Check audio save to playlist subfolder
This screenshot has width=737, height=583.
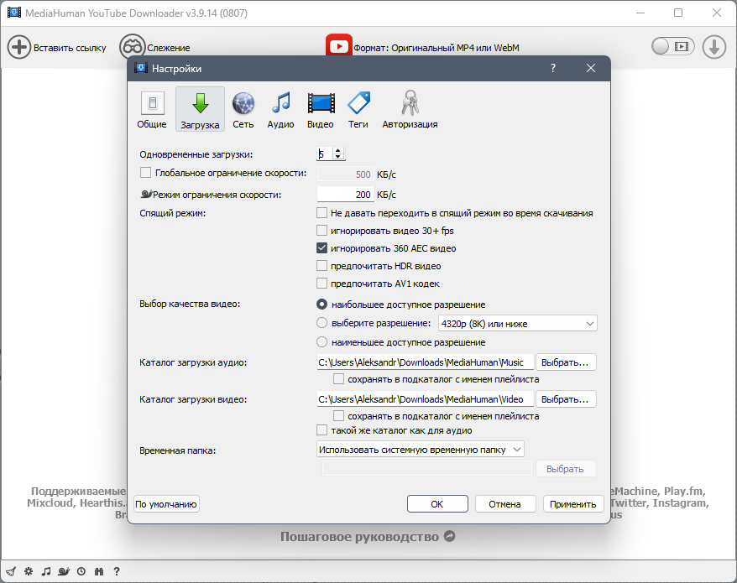click(338, 378)
